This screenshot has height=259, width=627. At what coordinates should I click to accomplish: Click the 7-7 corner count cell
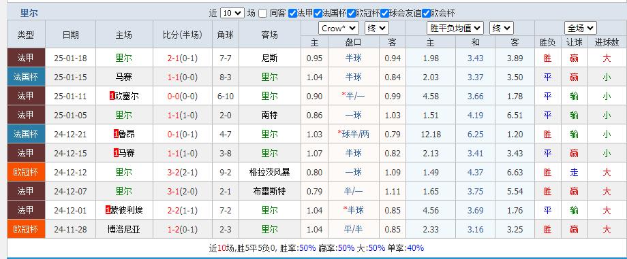(226, 58)
